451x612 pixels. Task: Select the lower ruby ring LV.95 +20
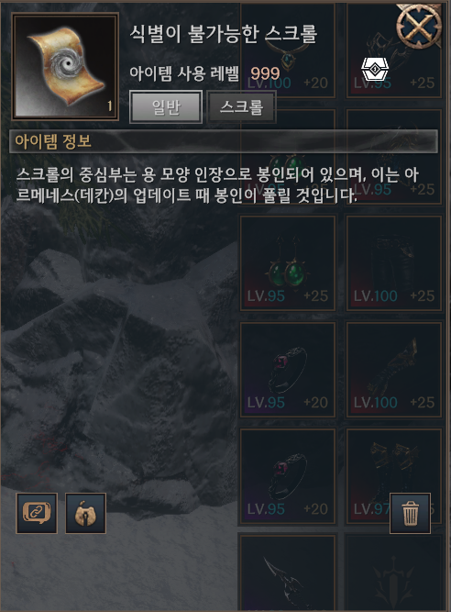(x=288, y=476)
